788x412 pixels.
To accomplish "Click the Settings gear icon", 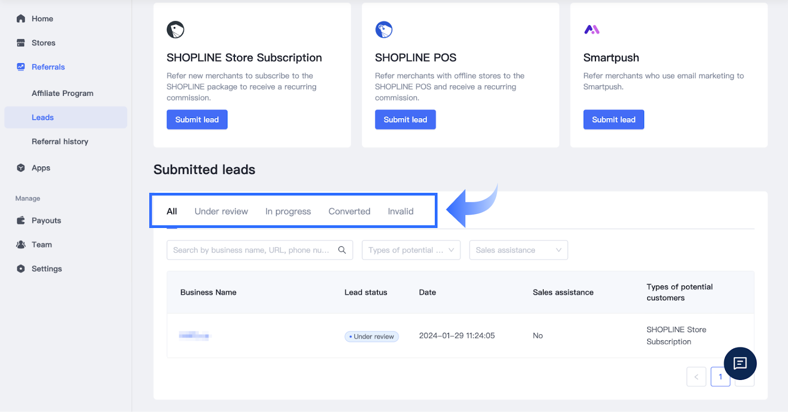I will click(21, 269).
